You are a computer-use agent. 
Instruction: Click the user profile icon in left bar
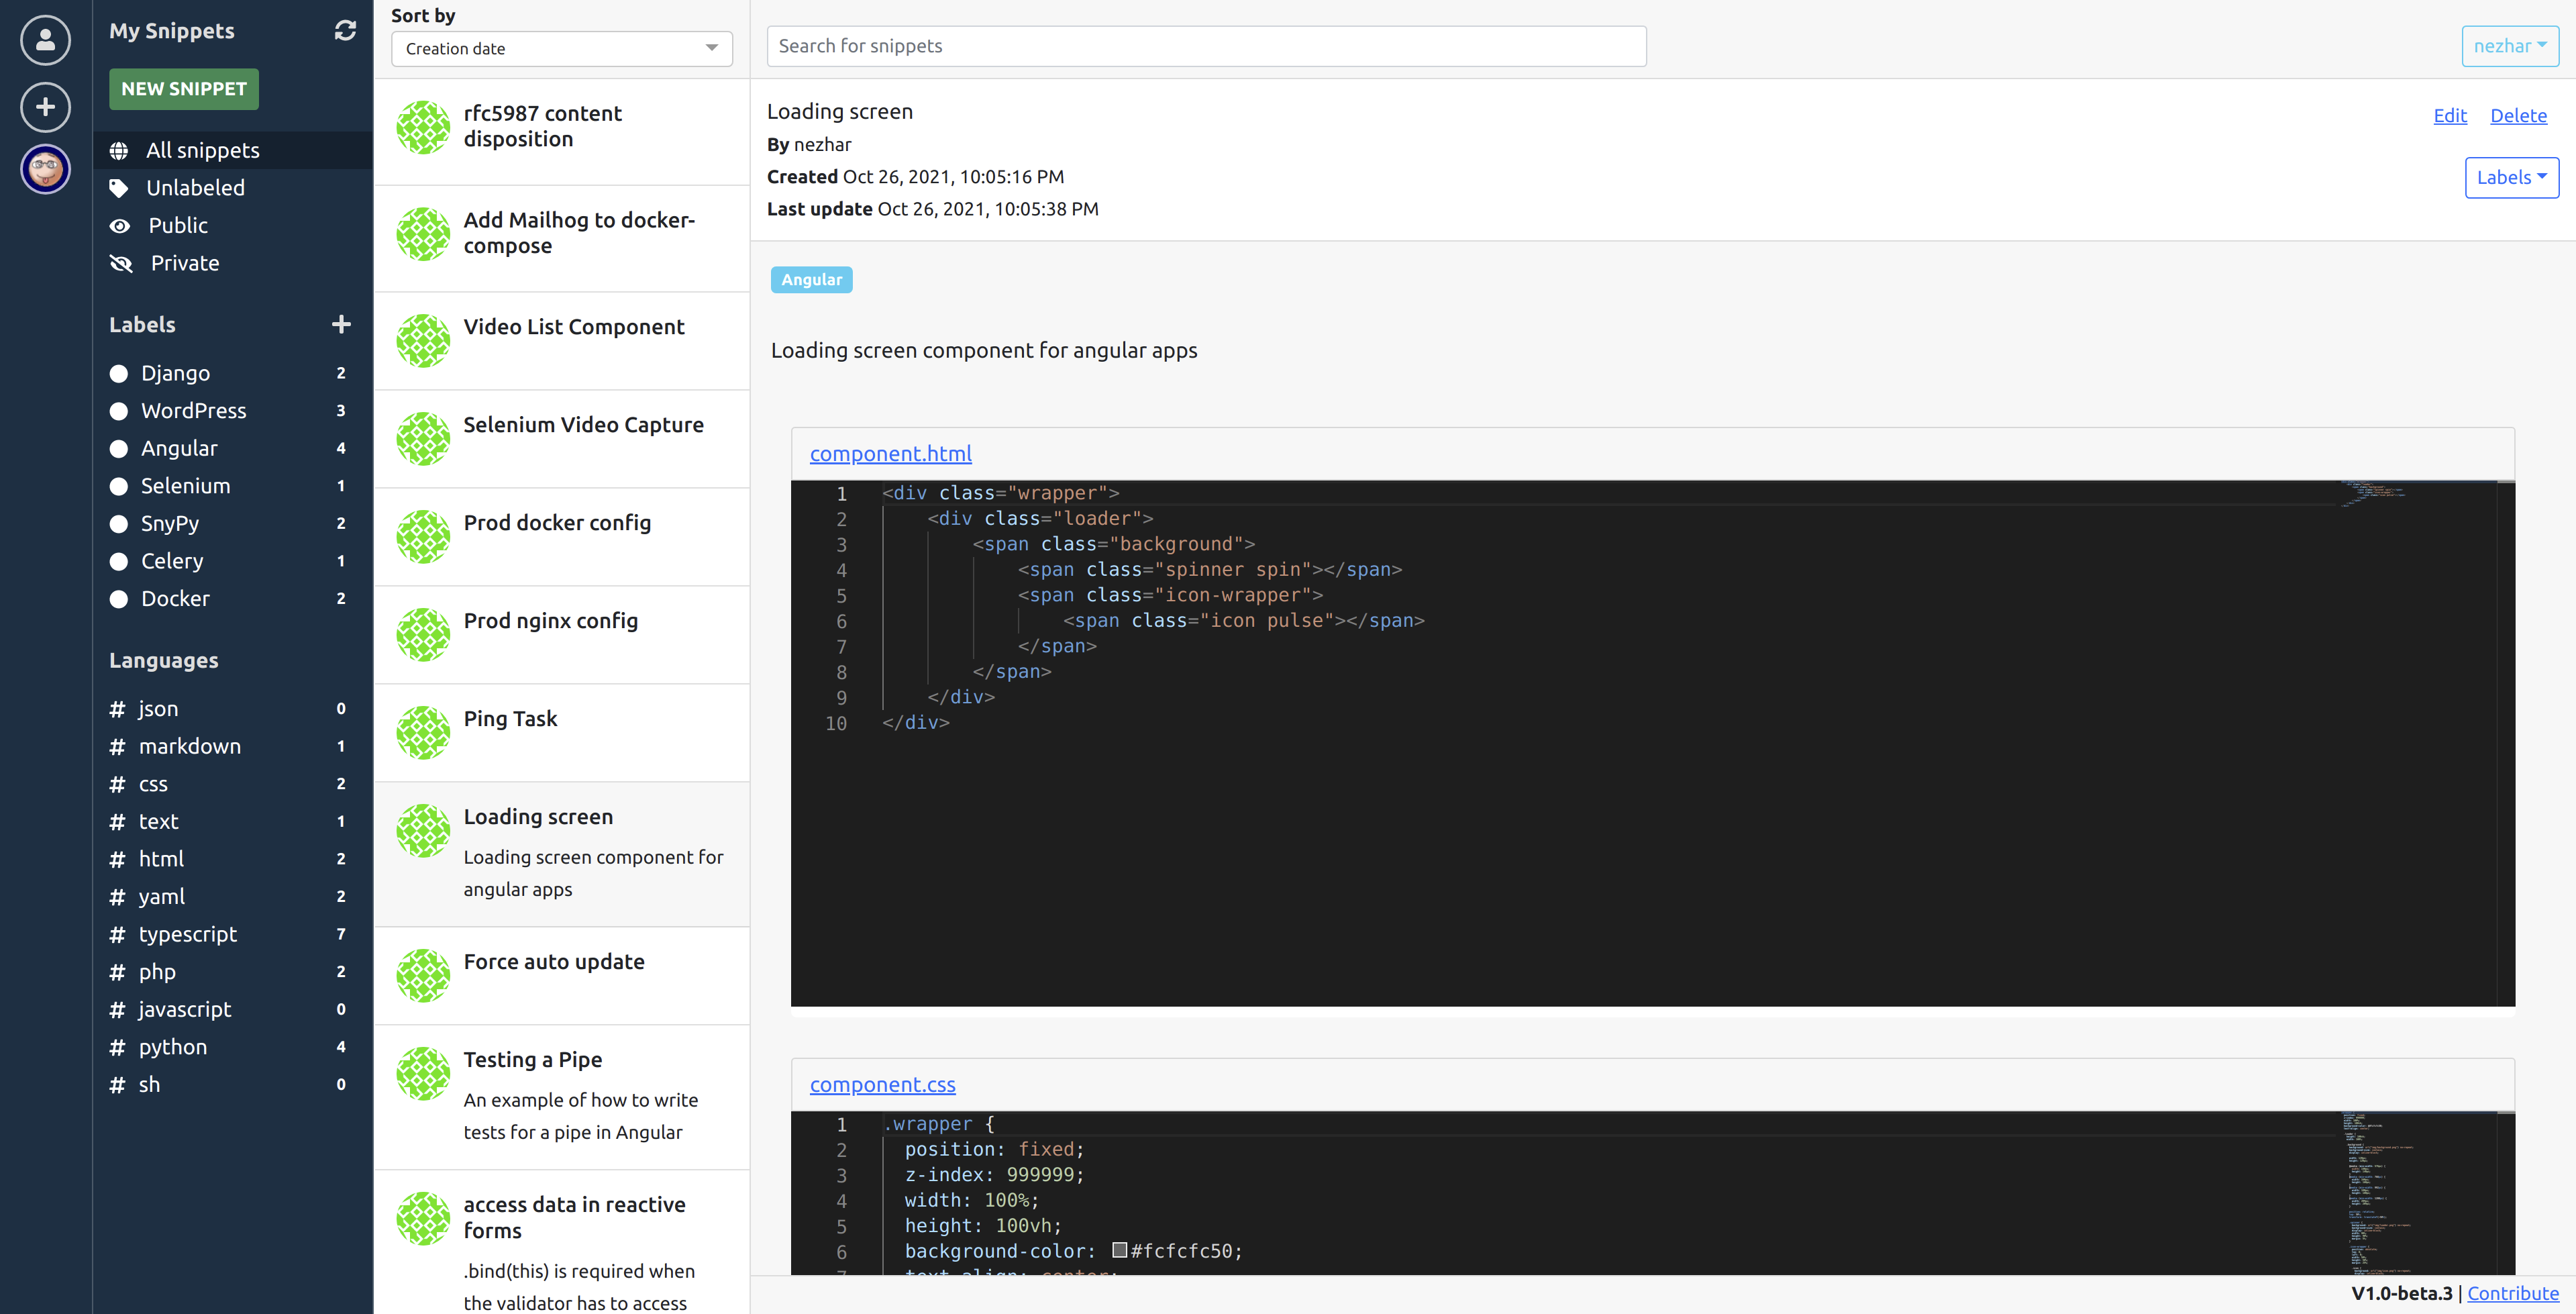click(45, 40)
